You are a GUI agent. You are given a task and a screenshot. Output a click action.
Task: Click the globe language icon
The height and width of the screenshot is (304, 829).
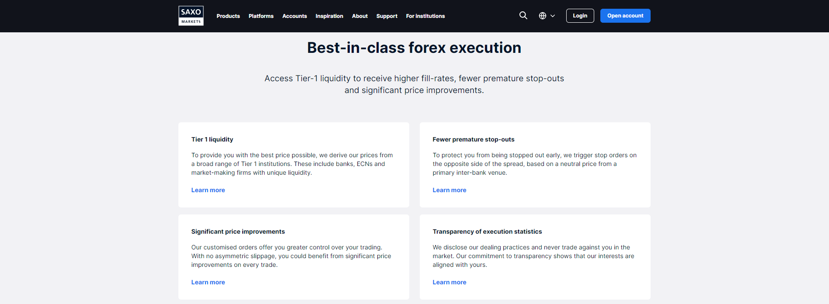543,16
